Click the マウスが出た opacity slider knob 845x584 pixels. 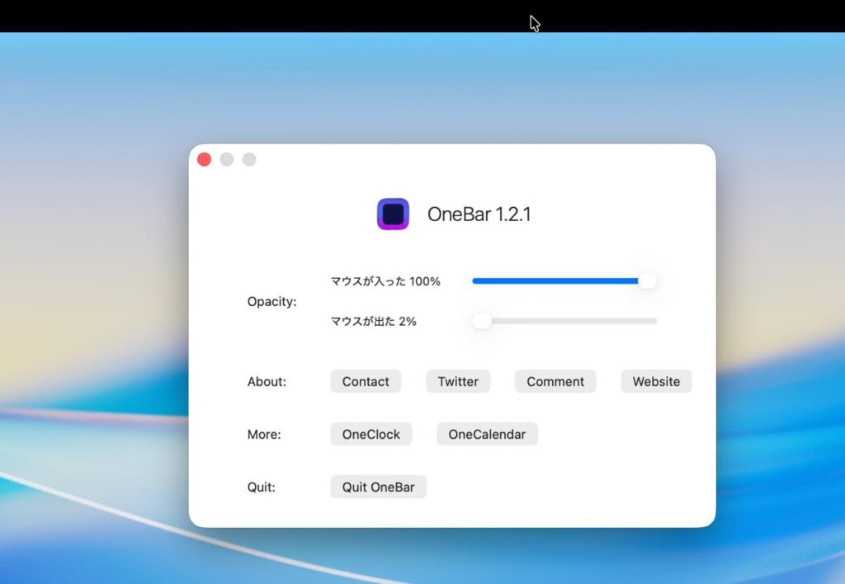point(482,321)
